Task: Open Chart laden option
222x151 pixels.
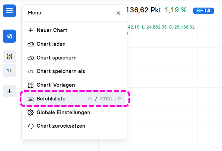Action: tap(51, 44)
